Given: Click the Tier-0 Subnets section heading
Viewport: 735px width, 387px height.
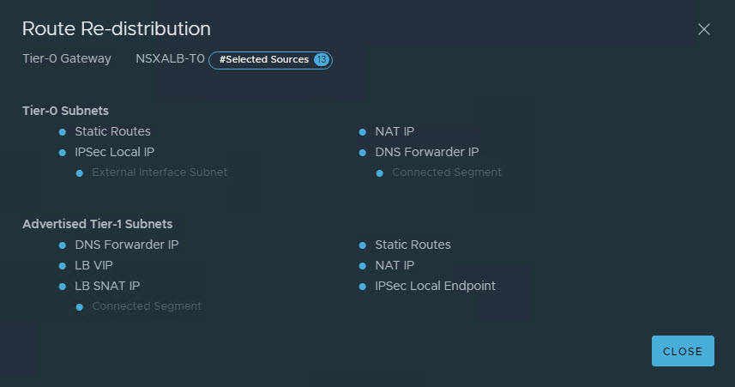Looking at the screenshot, I should coord(65,111).
